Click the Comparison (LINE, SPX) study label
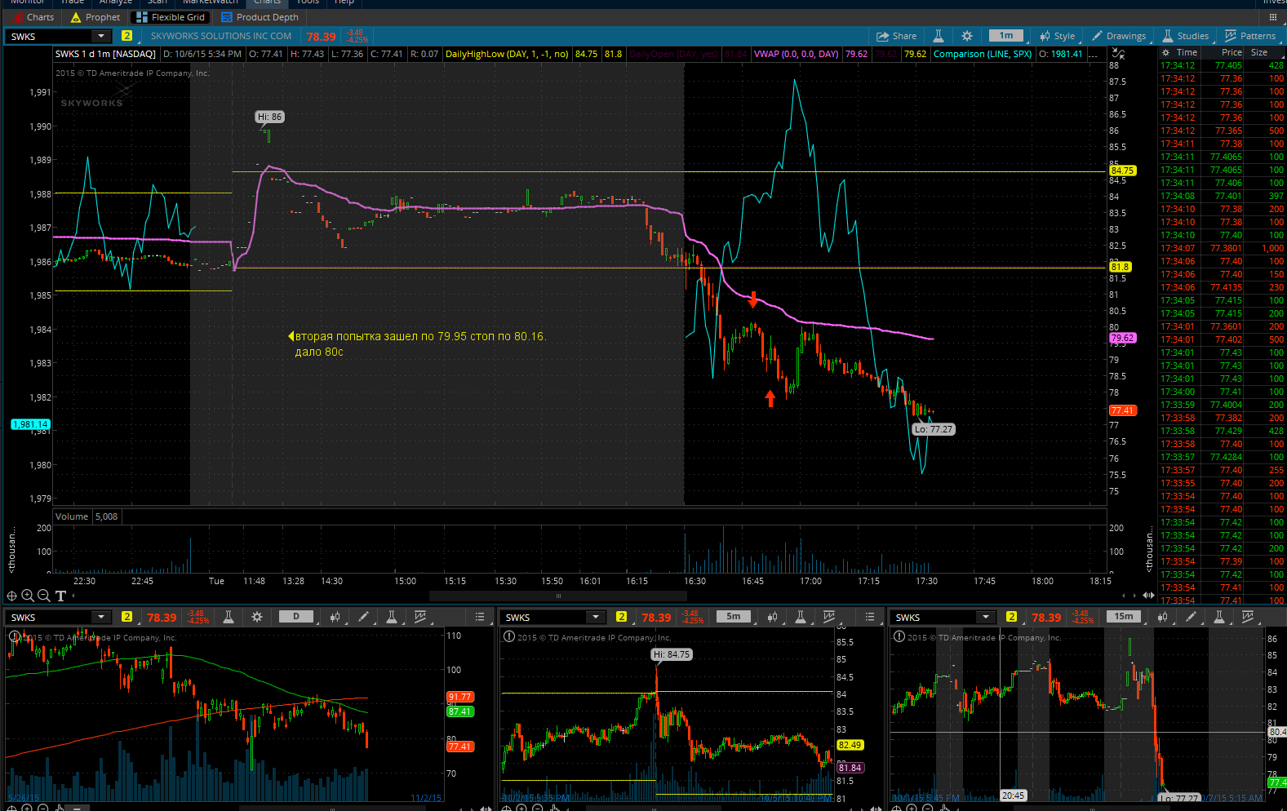This screenshot has height=811, width=1287. (x=983, y=54)
